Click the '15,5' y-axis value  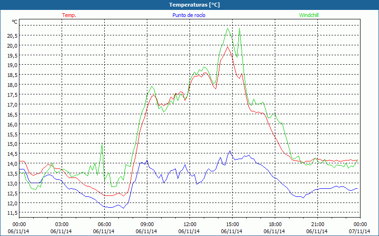(12, 134)
